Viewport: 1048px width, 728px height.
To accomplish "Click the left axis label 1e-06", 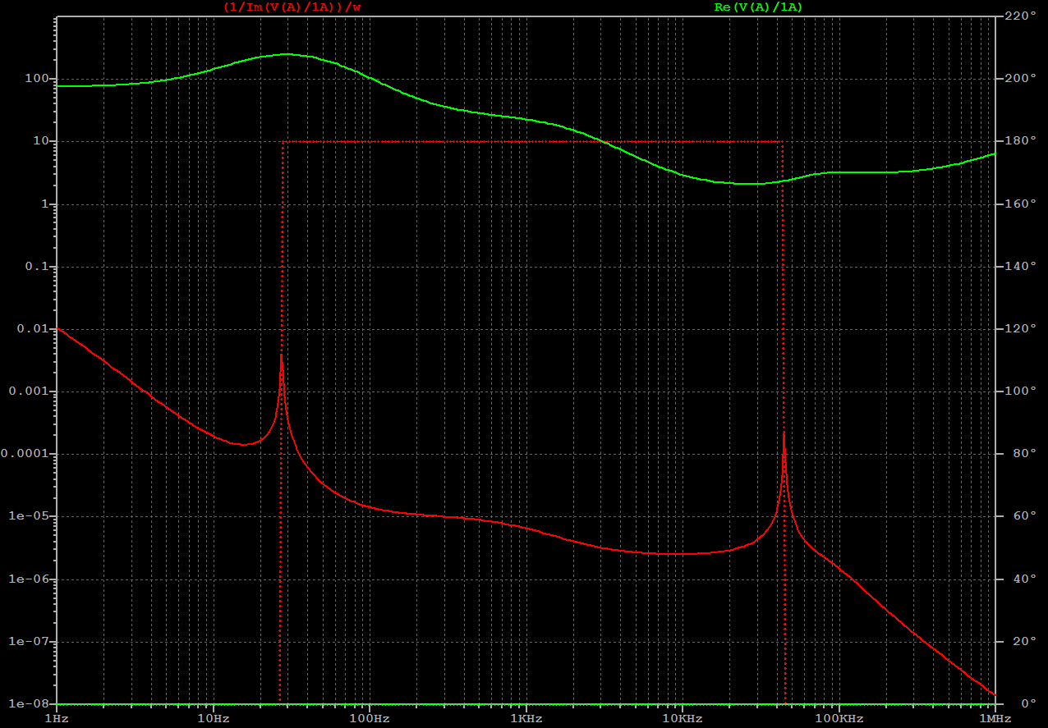I will point(30,579).
